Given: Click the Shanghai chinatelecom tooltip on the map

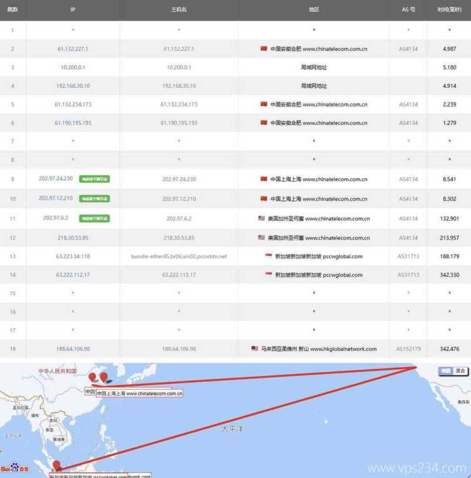Looking at the screenshot, I should tap(138, 393).
